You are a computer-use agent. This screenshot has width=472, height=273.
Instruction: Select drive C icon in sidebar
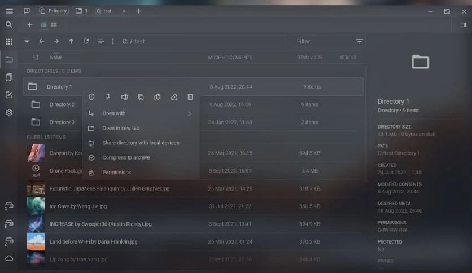point(8,206)
